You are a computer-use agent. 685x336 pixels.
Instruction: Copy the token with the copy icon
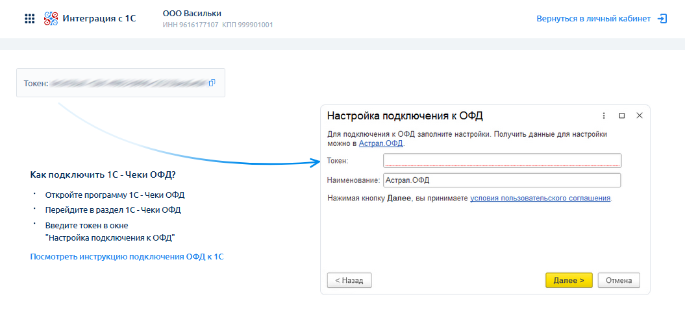coord(212,82)
